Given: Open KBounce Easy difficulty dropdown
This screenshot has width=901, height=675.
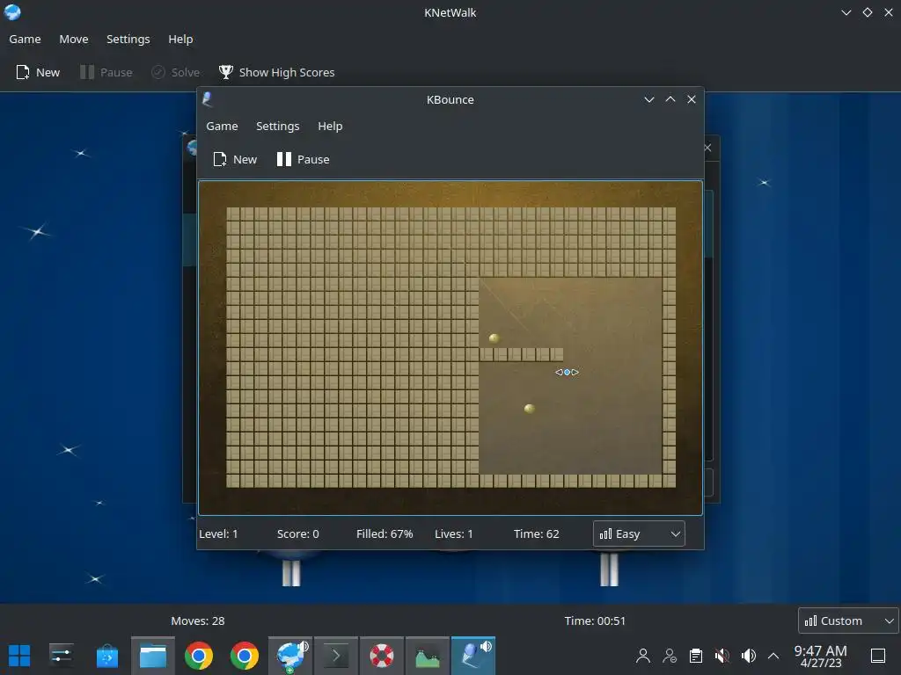Looking at the screenshot, I should click(x=639, y=533).
